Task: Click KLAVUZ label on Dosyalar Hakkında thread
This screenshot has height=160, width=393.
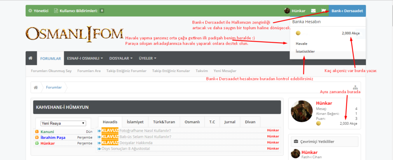Action: (110, 143)
